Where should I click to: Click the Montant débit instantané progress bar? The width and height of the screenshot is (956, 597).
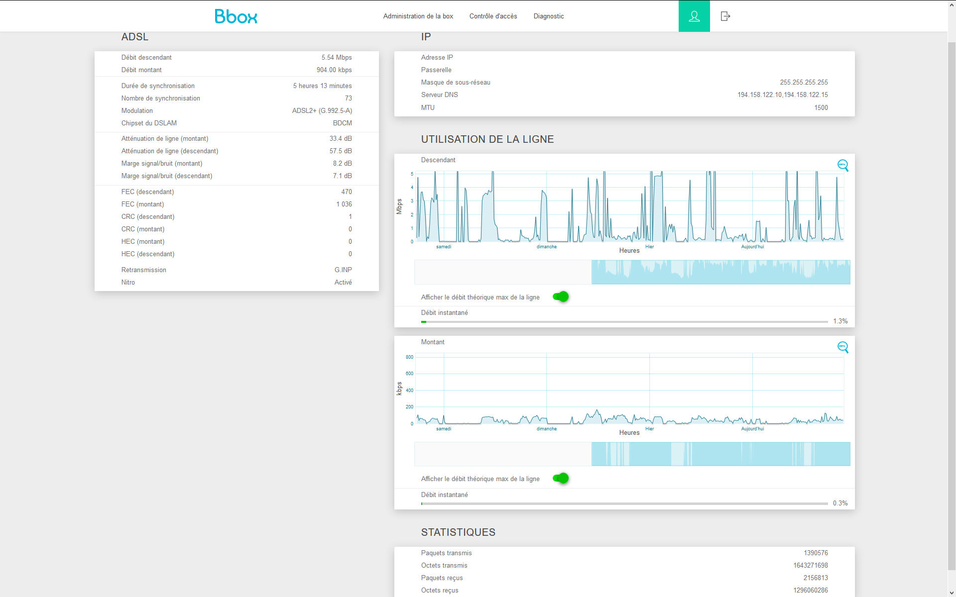[x=624, y=503]
